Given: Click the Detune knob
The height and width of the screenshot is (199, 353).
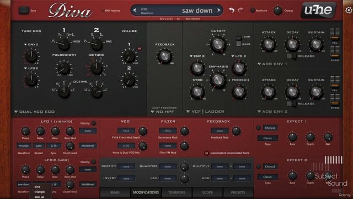Looking at the screenshot, I should coord(97,68).
